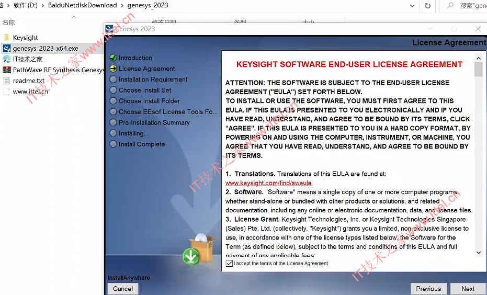This screenshot has height=295, width=487.
Task: Minimize the Genesys 2023 installer window
Action: click(x=431, y=29)
